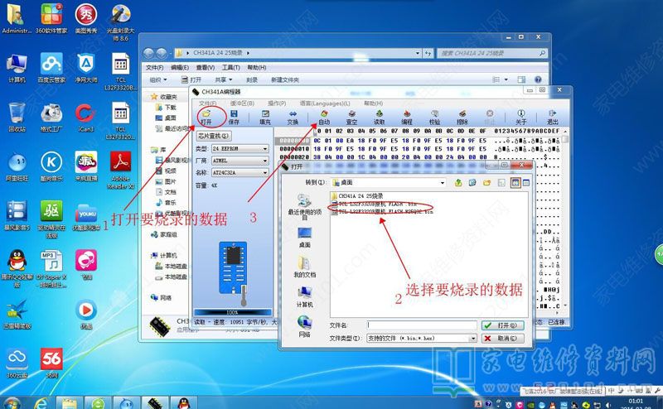
Task: Expand 转到 location dropdown showing 桌面
Action: [x=443, y=182]
